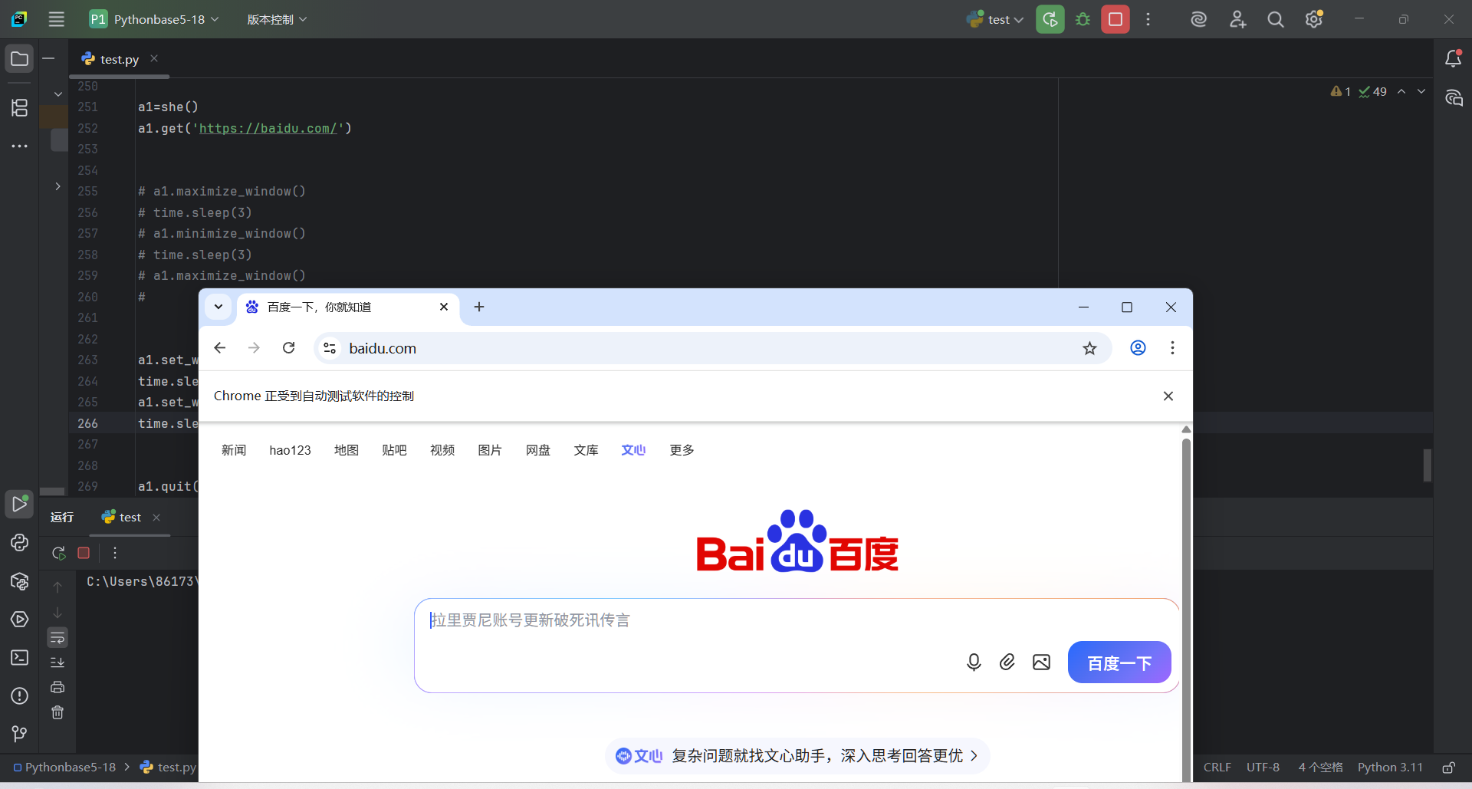Bookmark baidu.com with the star icon
Image resolution: width=1472 pixels, height=789 pixels.
[x=1089, y=349]
